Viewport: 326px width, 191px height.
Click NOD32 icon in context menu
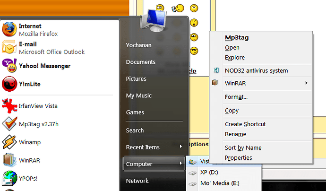(x=216, y=70)
